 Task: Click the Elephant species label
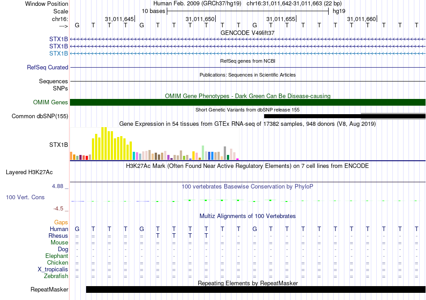click(57, 256)
